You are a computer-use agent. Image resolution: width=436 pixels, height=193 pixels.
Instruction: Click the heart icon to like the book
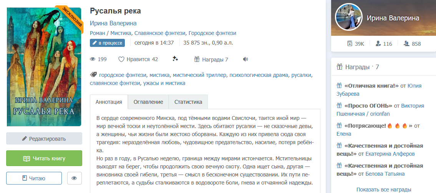pos(121,59)
